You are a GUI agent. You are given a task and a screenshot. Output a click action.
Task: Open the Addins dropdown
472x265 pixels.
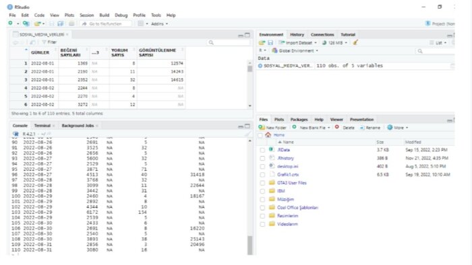coord(160,24)
